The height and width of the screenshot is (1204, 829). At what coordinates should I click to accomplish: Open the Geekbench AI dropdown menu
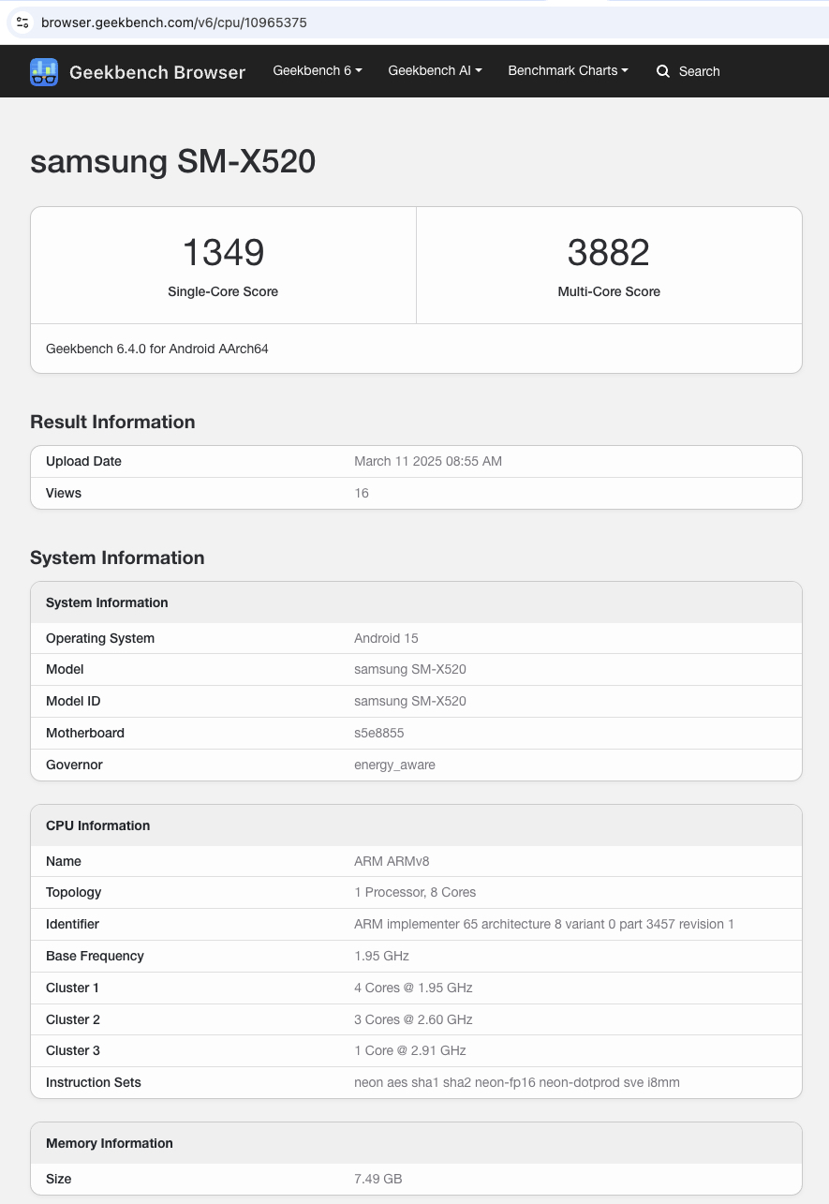(435, 70)
